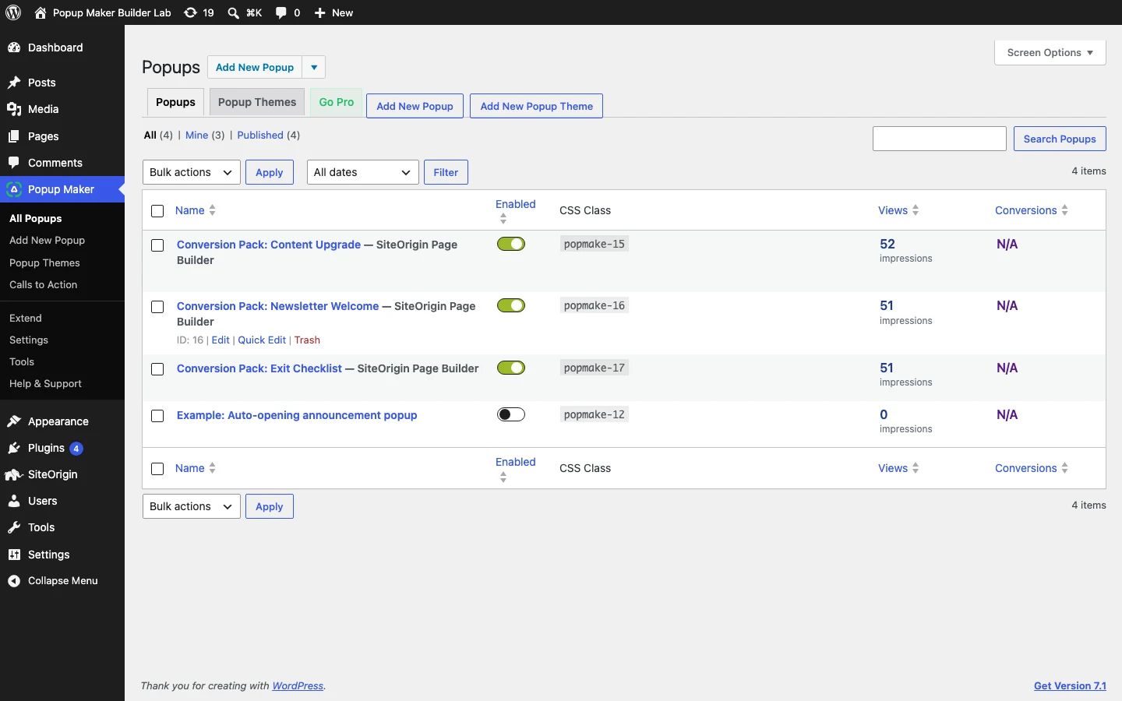This screenshot has height=701, width=1122.
Task: Sort by Enabled using header sort arrows
Action: point(503,219)
